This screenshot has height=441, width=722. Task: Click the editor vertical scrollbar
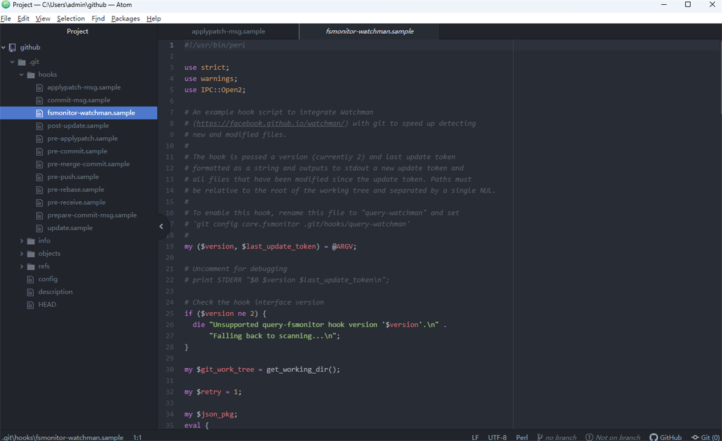point(719,72)
